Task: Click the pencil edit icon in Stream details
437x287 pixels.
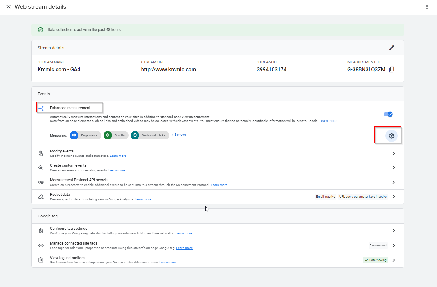Action: (392, 48)
